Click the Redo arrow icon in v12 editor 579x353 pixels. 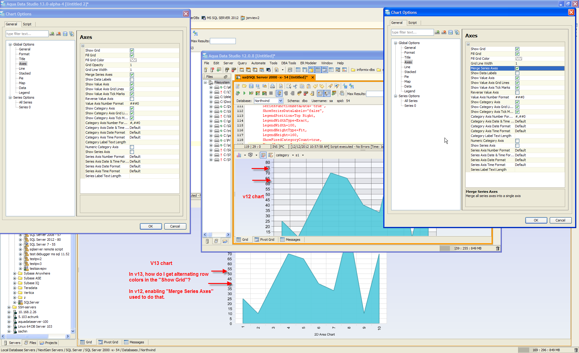[x=322, y=86]
